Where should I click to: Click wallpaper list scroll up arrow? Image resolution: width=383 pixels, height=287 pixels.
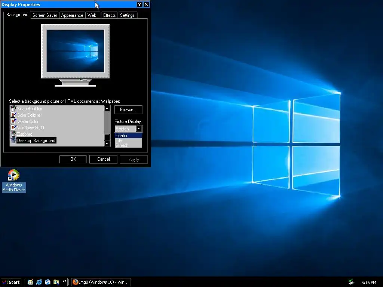(x=107, y=108)
